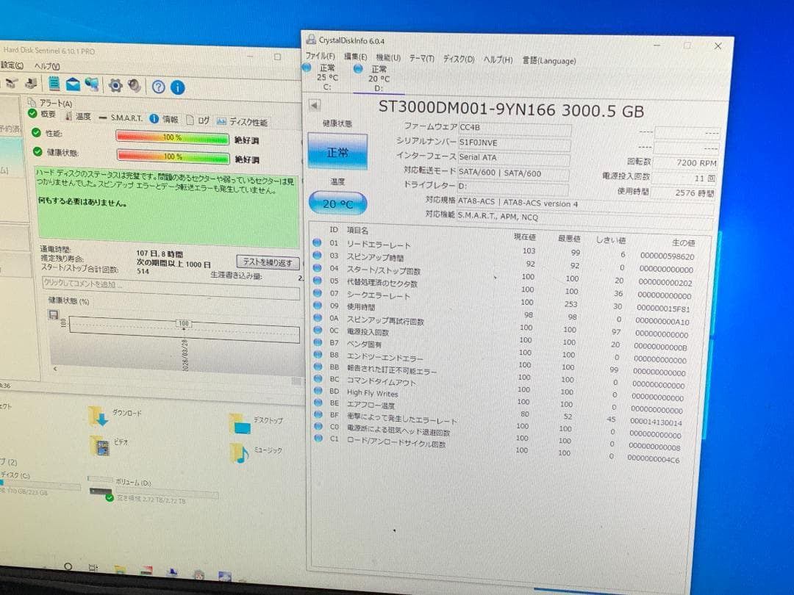The image size is (794, 595).
Task: Click the save icon on the health graph
Action: click(x=53, y=314)
